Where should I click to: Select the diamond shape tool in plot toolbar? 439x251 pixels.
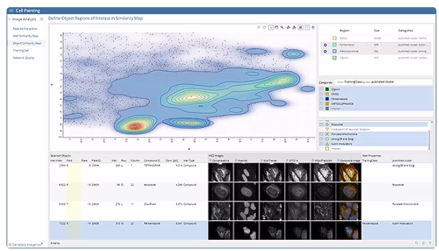pos(259,27)
